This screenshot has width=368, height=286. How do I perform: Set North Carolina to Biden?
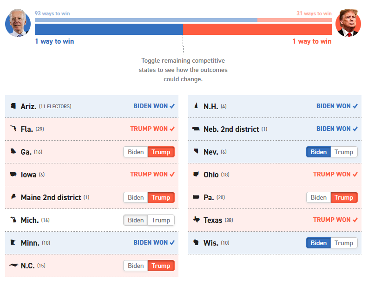[136, 266]
